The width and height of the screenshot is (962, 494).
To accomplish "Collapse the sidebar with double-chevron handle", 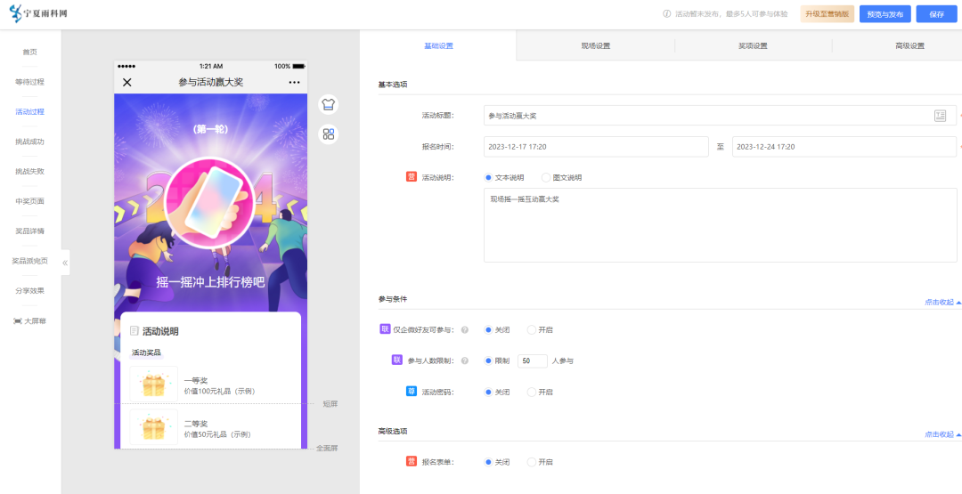I will (65, 263).
